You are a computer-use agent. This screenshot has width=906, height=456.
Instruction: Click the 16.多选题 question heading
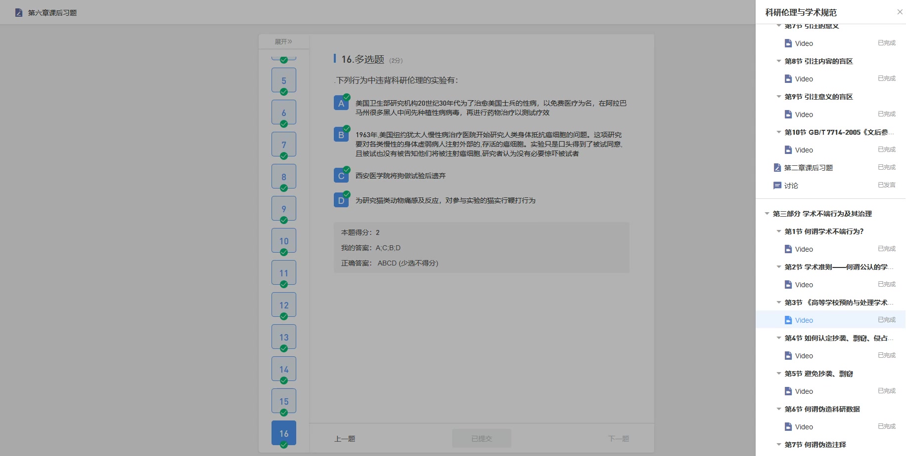coord(363,59)
